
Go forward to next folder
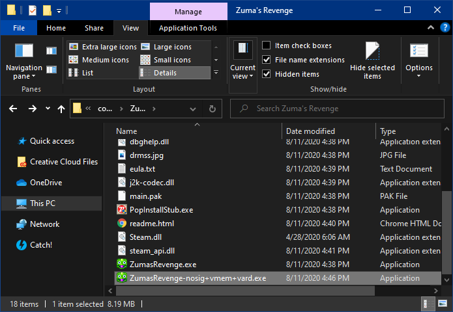tap(33, 109)
